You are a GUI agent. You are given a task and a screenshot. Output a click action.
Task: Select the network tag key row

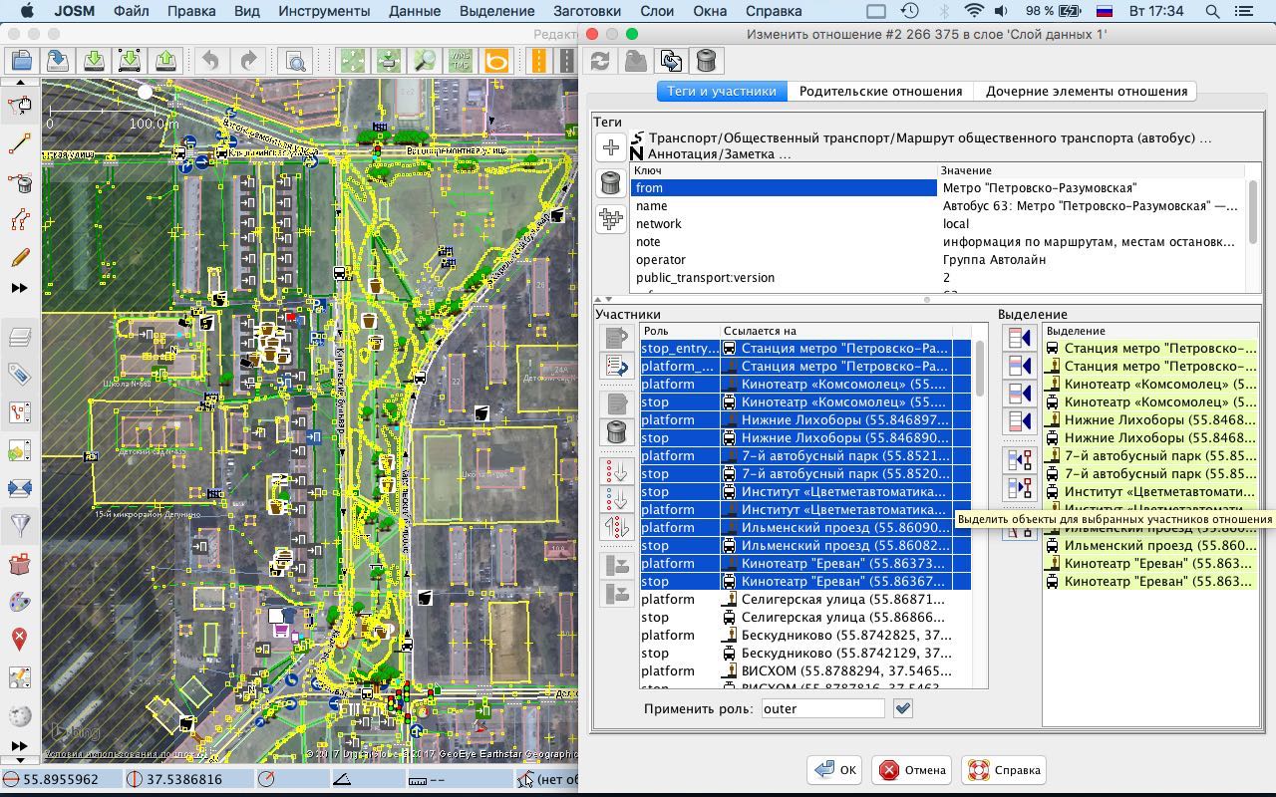point(784,224)
